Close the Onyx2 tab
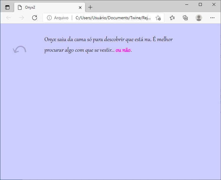Screen dimensions: 221x180 click(80, 7)
